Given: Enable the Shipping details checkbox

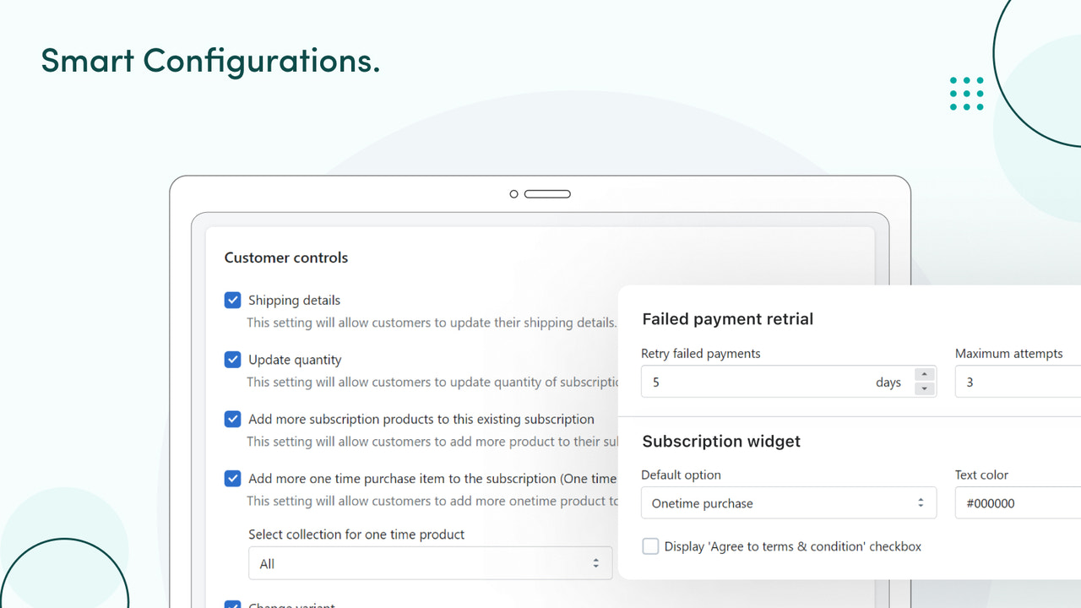Looking at the screenshot, I should [x=232, y=300].
